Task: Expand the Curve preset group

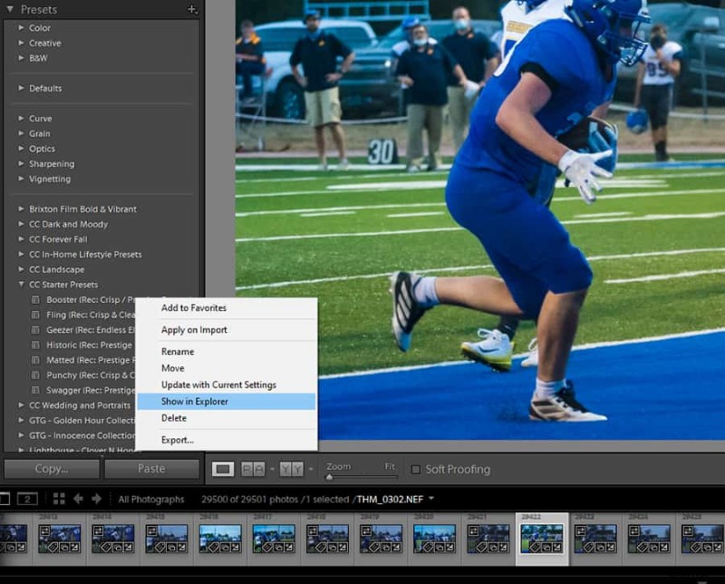Action: 21,119
